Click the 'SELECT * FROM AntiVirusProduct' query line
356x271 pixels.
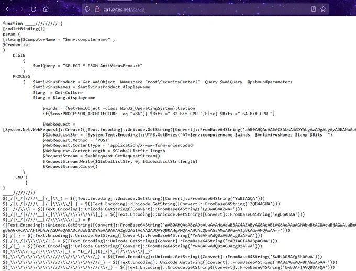pyautogui.click(x=87, y=66)
